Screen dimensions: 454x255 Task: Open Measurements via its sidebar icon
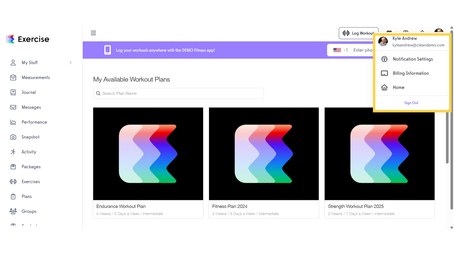(x=13, y=77)
